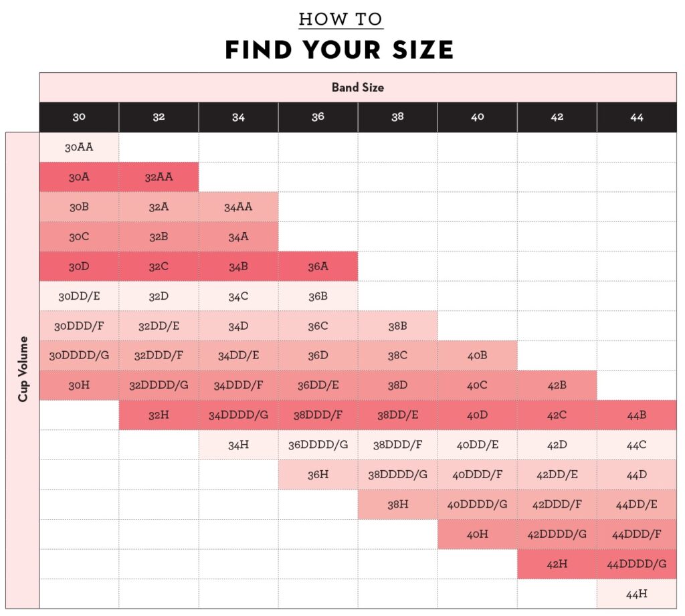
Task: Select the 44H size cell
Action: (637, 594)
